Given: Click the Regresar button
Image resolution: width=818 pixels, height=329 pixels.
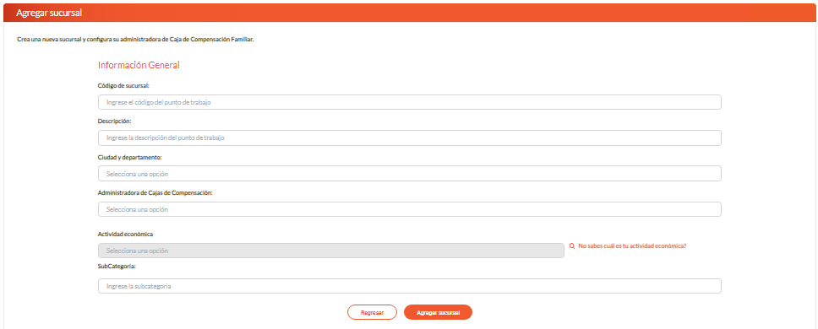Looking at the screenshot, I should pyautogui.click(x=372, y=312).
